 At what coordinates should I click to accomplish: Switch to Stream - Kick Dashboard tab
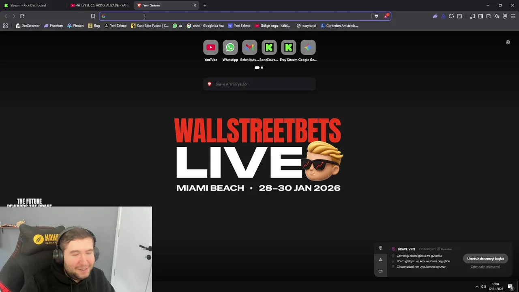tap(33, 5)
